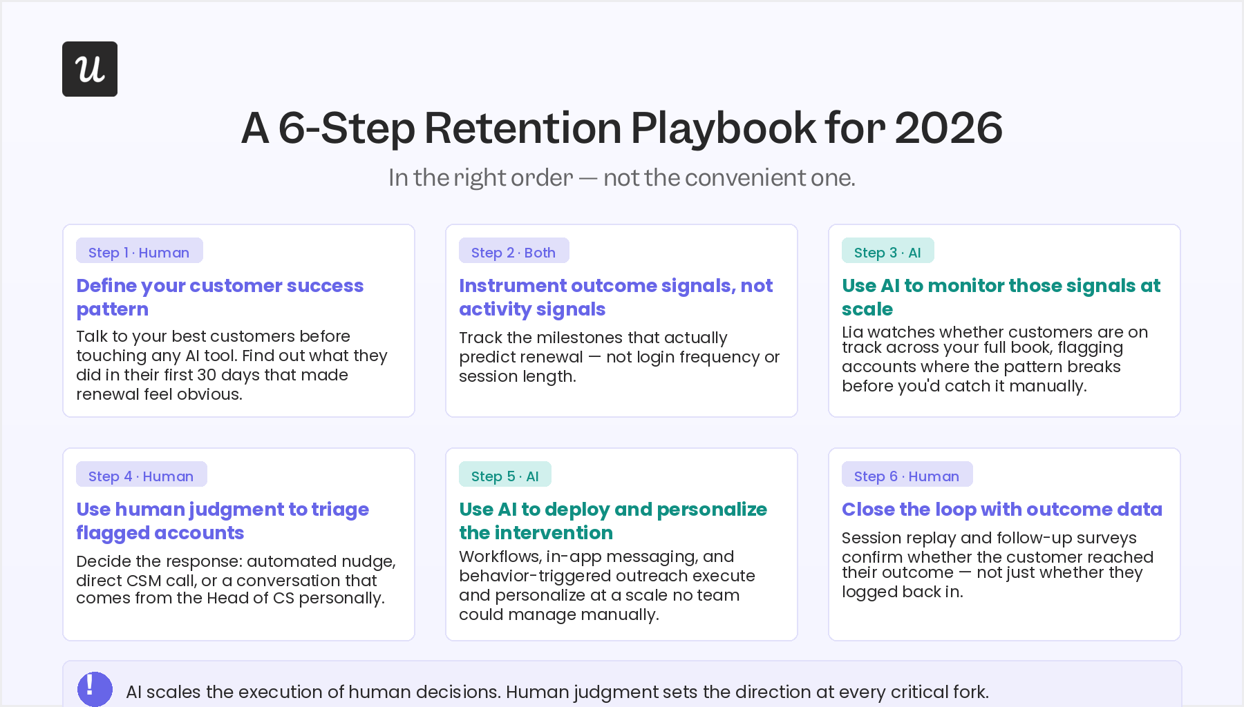The width and height of the screenshot is (1244, 707).
Task: Select the 'Step 4 · Human' tag
Action: [x=142, y=474]
